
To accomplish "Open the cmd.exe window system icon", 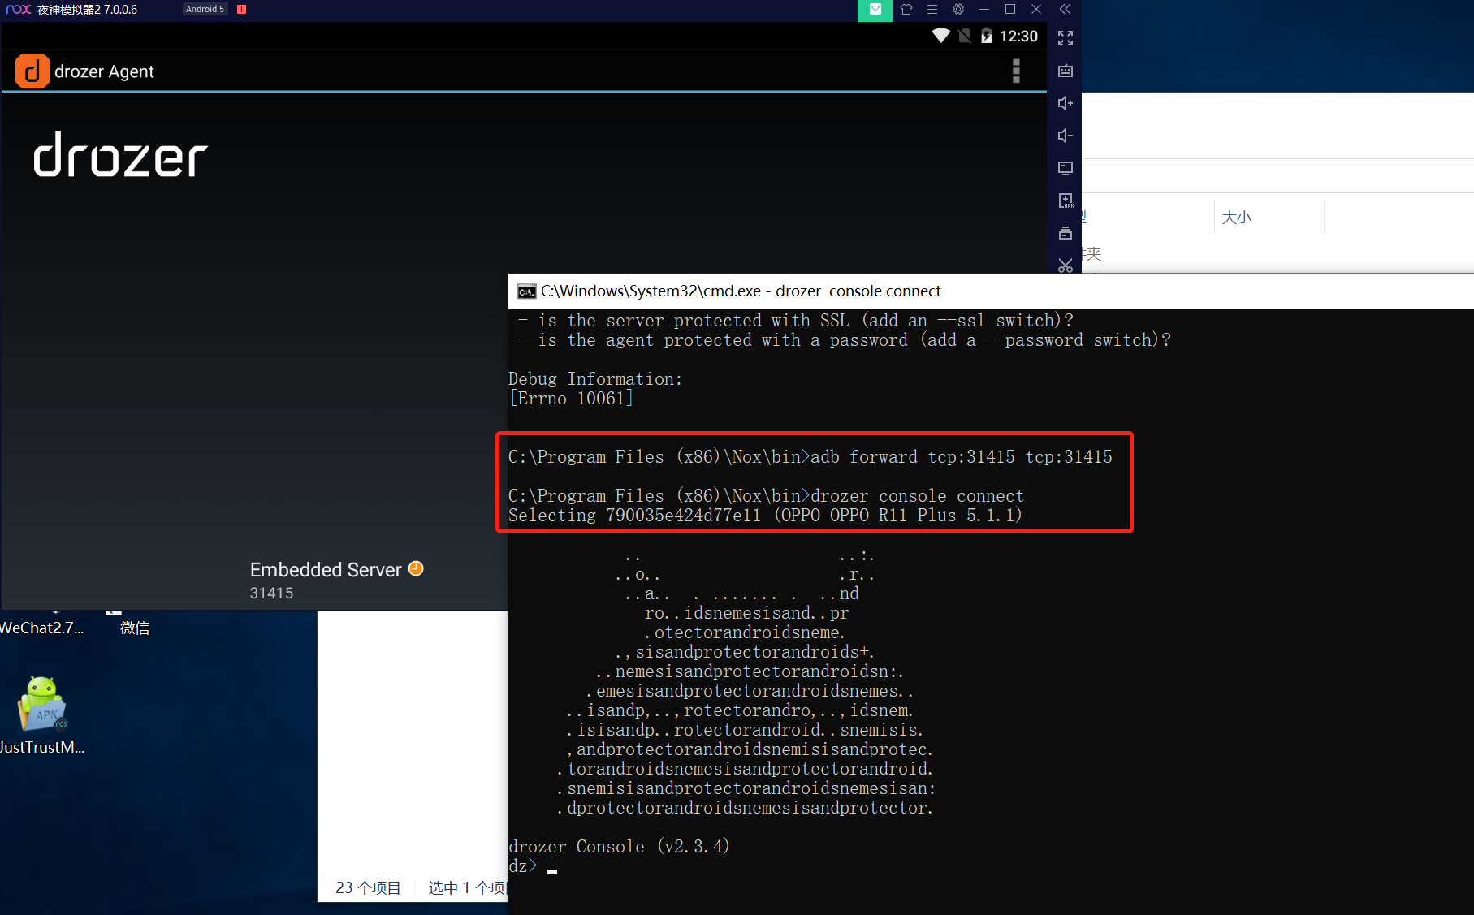I will pos(526,291).
